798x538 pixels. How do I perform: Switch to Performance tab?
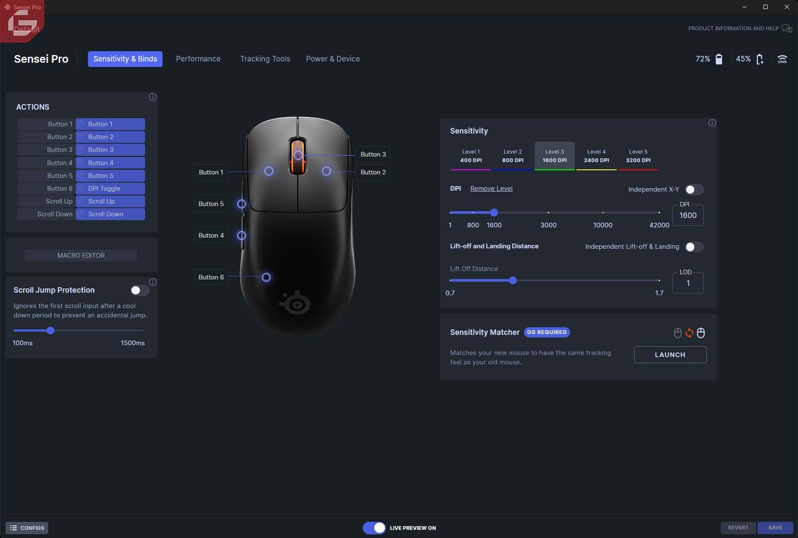pos(198,59)
